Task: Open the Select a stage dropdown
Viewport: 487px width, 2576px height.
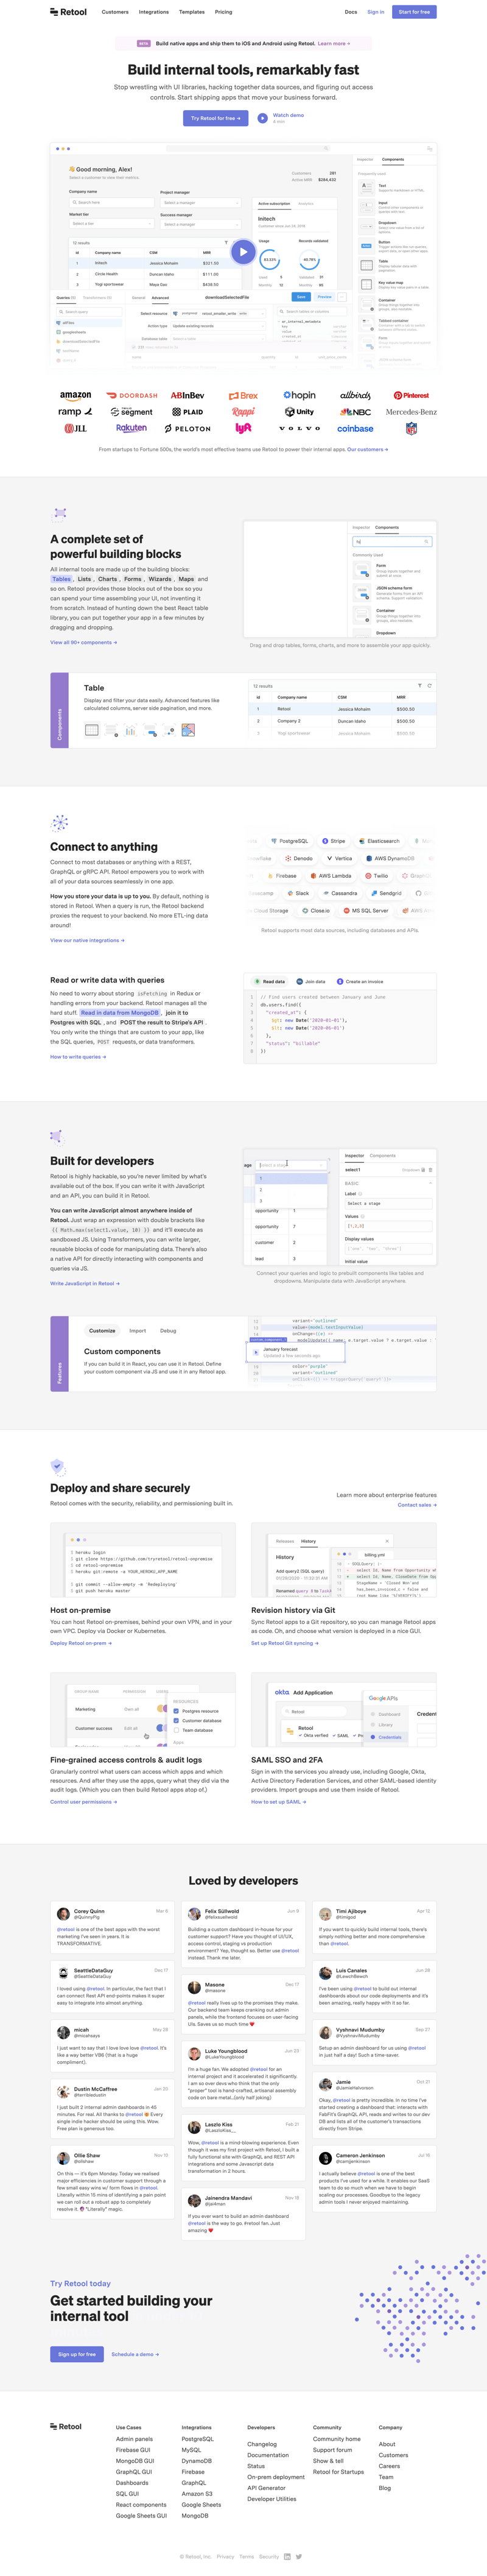Action: (x=290, y=1165)
